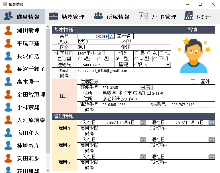Open calendar picker for 雇用1 入社日

tap(143, 122)
